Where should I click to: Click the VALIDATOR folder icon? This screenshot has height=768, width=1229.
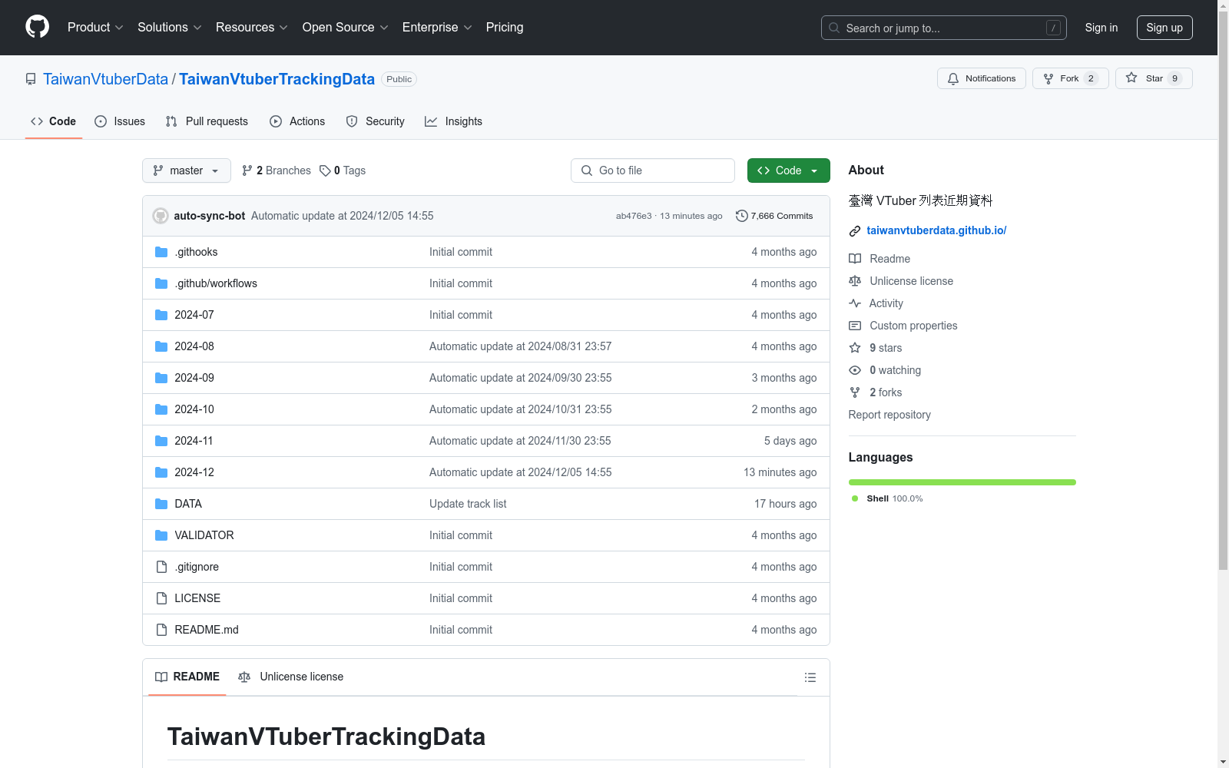click(x=161, y=535)
